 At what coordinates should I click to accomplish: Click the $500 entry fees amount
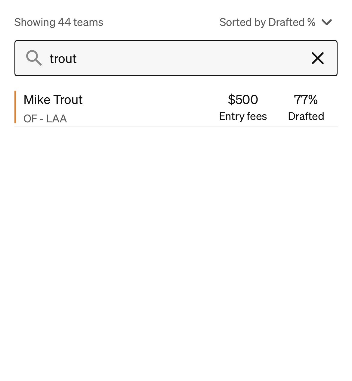243,100
